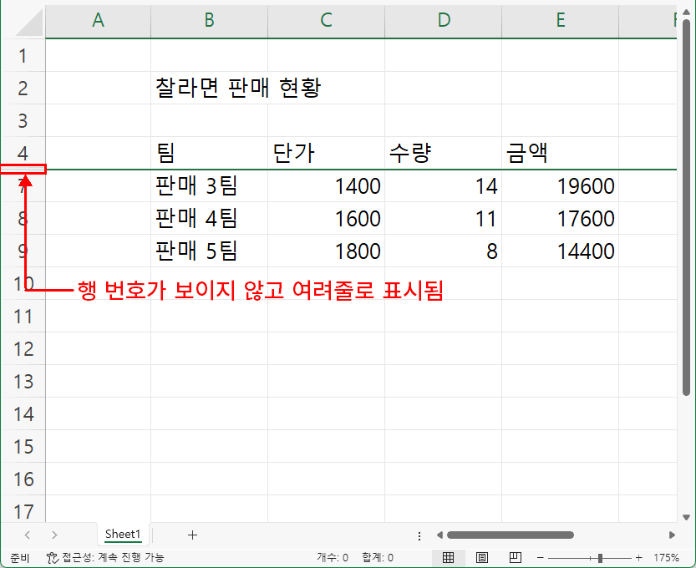Click the vertical scrollbar thumb
Image resolution: width=696 pixels, height=568 pixels.
(x=686, y=208)
